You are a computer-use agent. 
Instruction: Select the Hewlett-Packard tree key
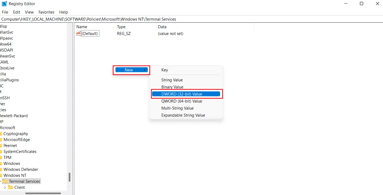pos(14,116)
